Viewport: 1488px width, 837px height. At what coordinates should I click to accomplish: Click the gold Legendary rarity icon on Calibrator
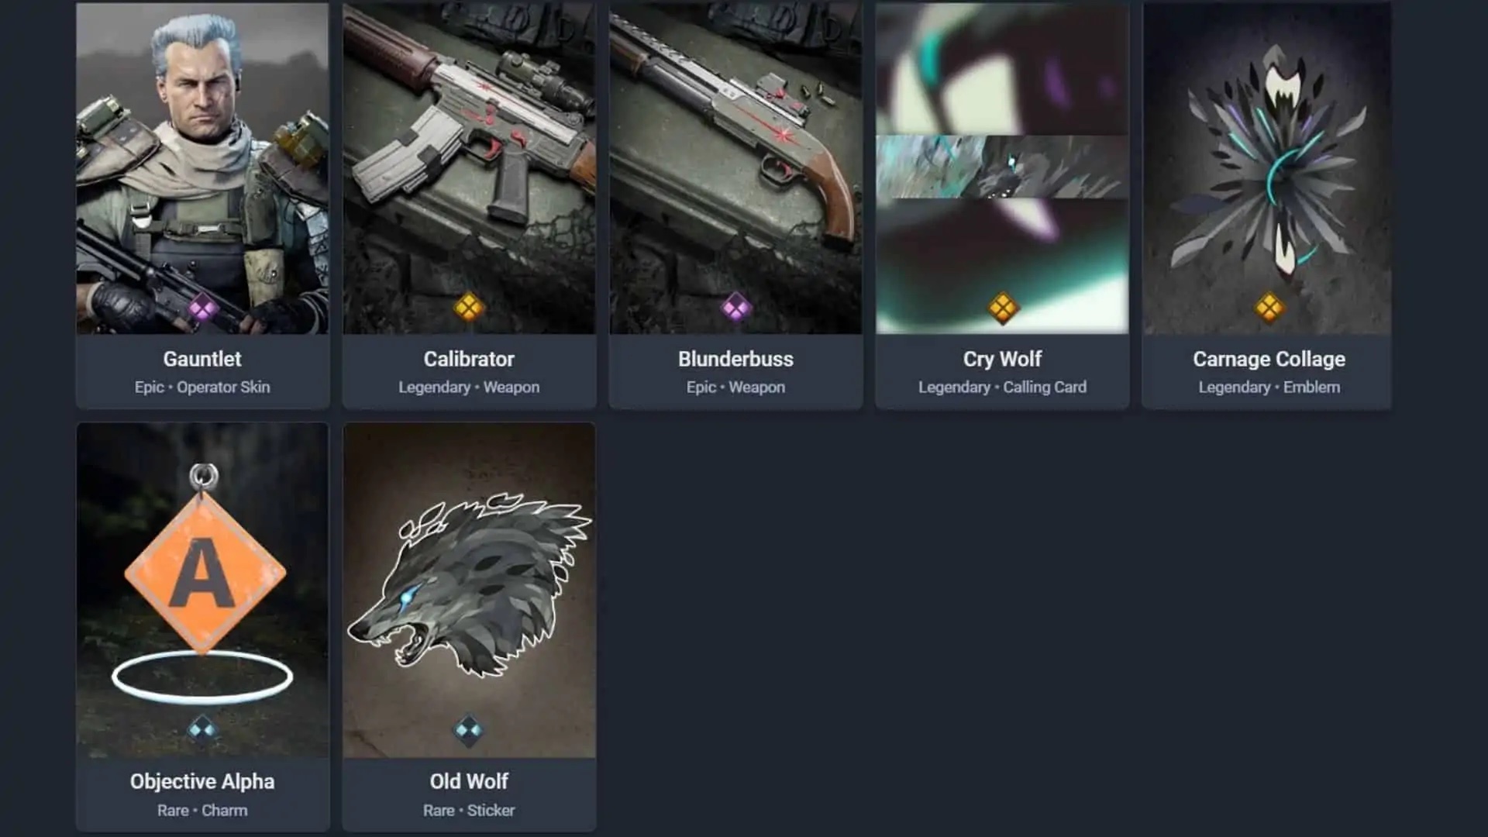(x=469, y=308)
